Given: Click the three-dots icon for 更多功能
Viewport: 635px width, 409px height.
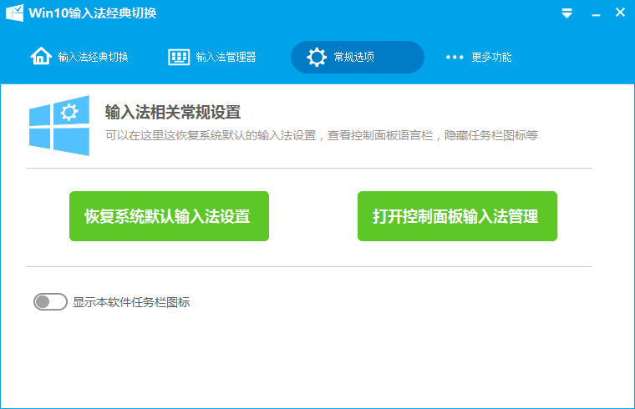Looking at the screenshot, I should [455, 57].
